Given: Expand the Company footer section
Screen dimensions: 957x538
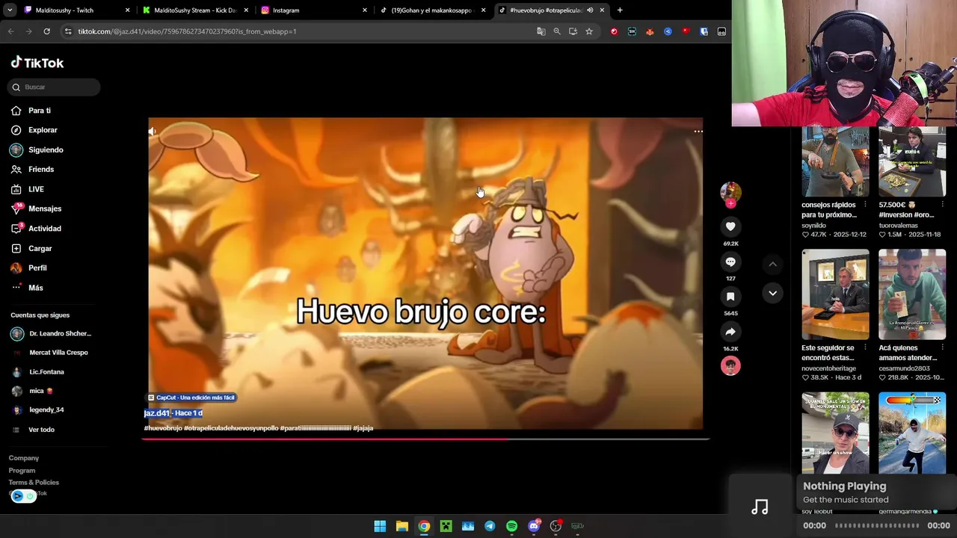Looking at the screenshot, I should [24, 458].
